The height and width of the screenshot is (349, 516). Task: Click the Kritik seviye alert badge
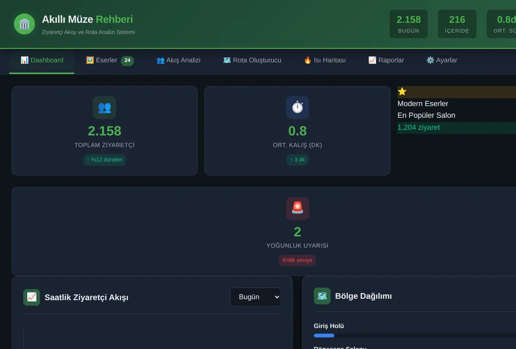tap(298, 260)
